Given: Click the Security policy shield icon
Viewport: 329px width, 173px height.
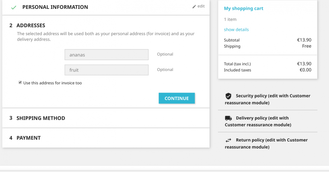Looking at the screenshot, I should coord(228,96).
